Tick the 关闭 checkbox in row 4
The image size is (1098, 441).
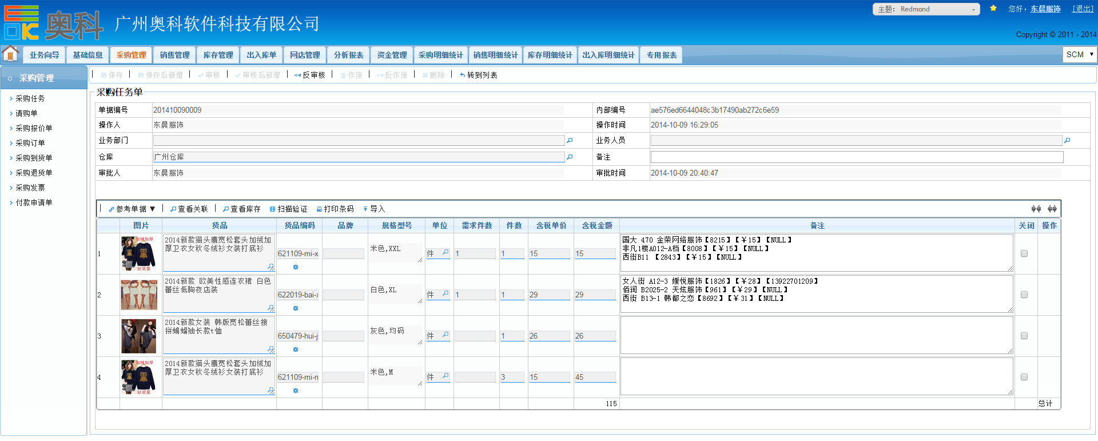(x=1024, y=377)
